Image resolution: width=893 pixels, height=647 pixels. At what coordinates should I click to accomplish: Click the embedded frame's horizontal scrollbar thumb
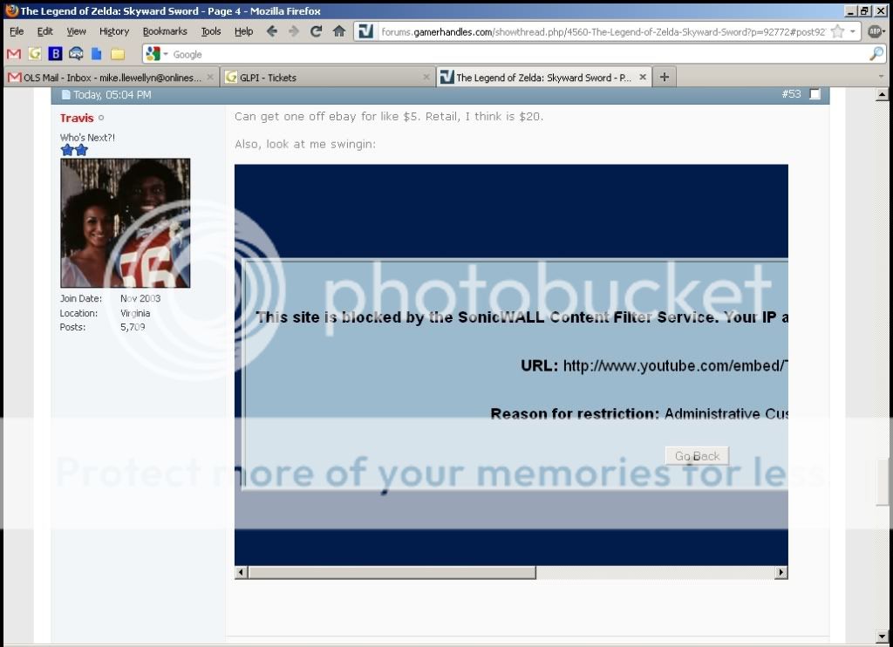392,572
